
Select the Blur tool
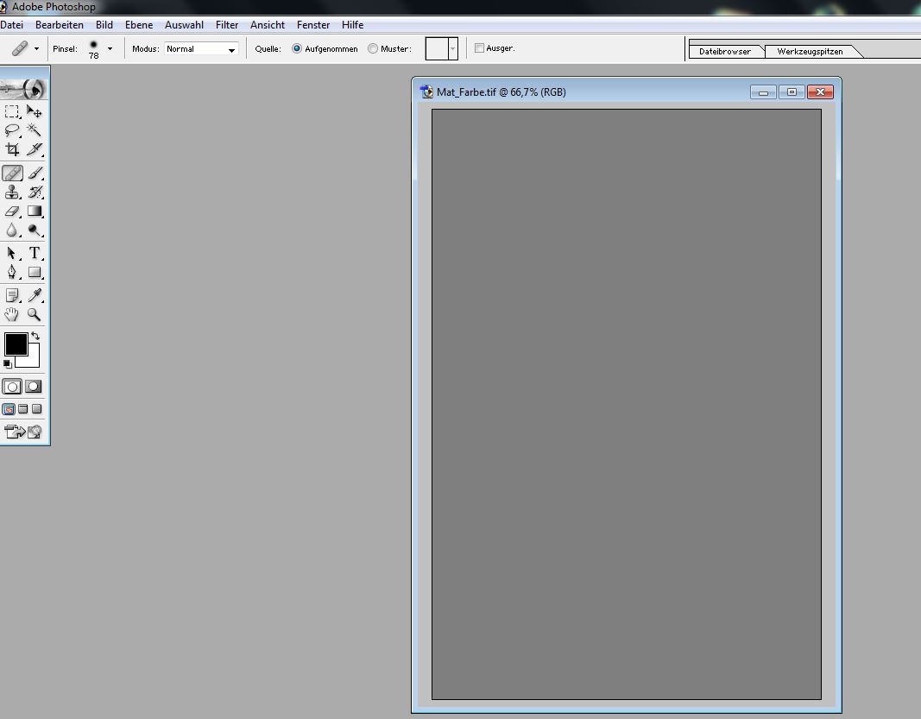click(x=12, y=230)
